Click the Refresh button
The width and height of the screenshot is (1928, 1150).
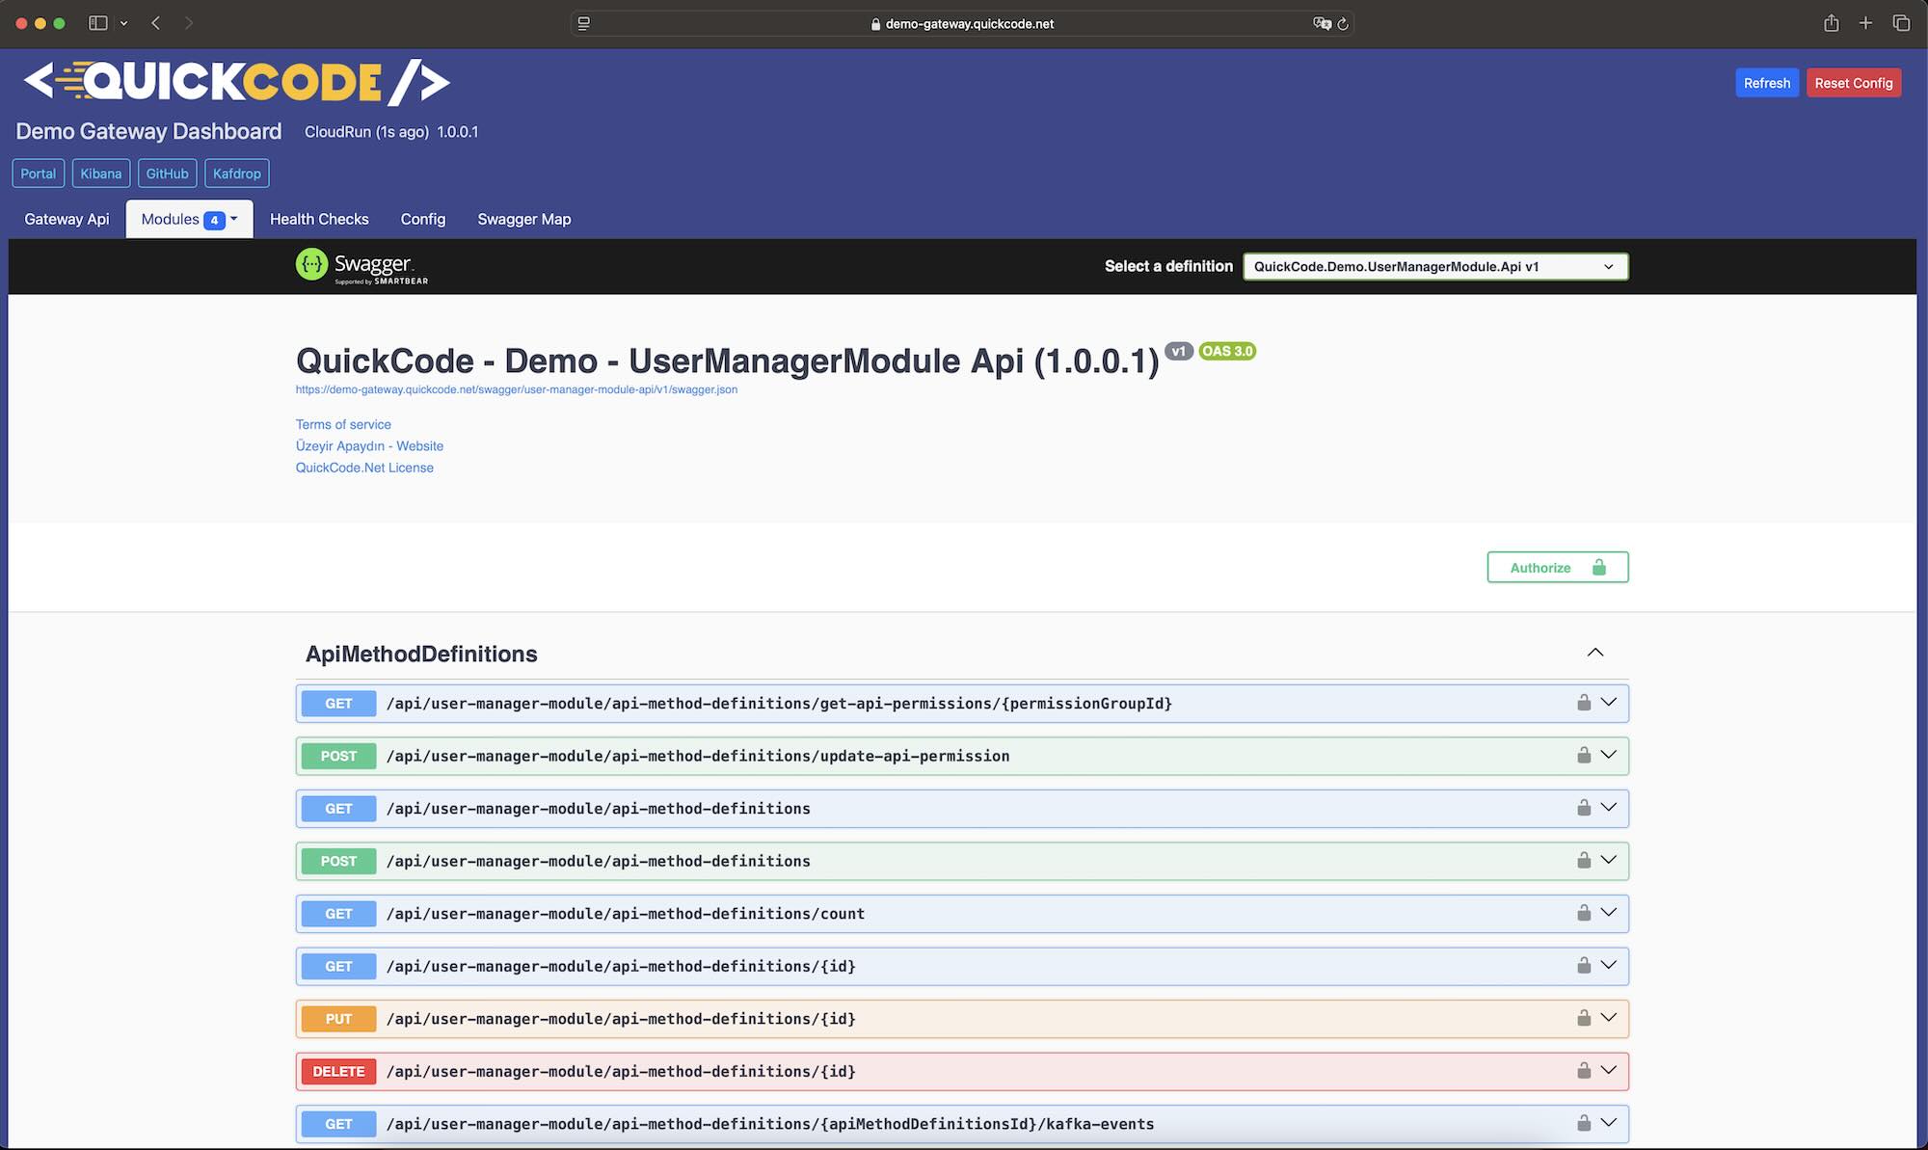click(x=1767, y=83)
